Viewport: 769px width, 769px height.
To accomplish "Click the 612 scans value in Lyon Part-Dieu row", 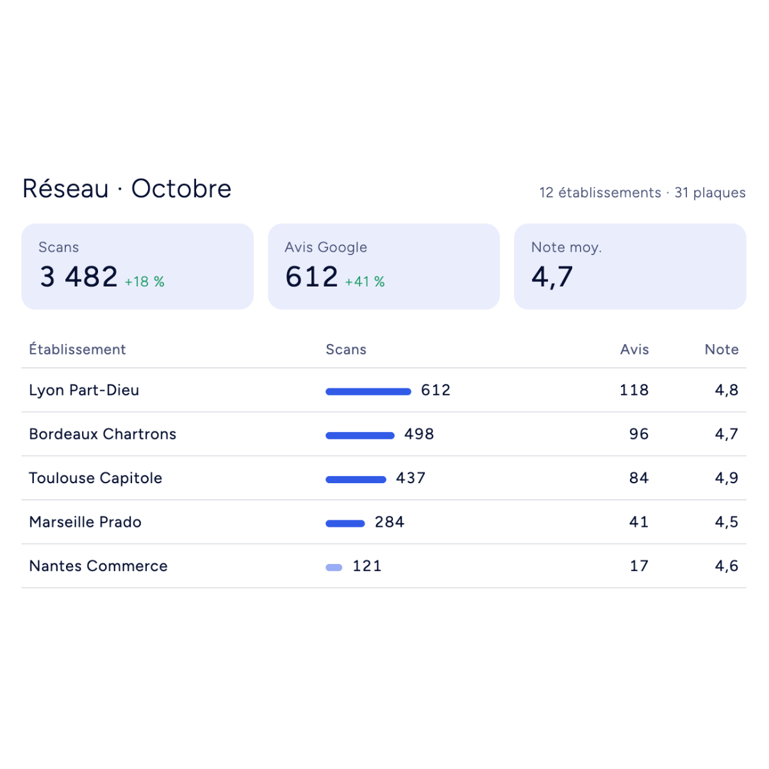I will [436, 390].
